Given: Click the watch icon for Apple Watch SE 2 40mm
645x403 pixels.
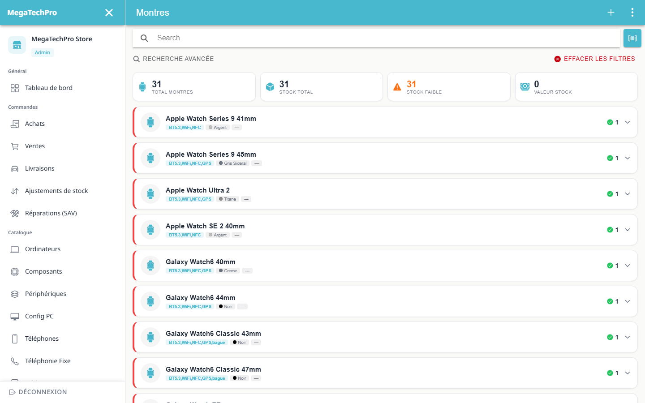Looking at the screenshot, I should [150, 230].
